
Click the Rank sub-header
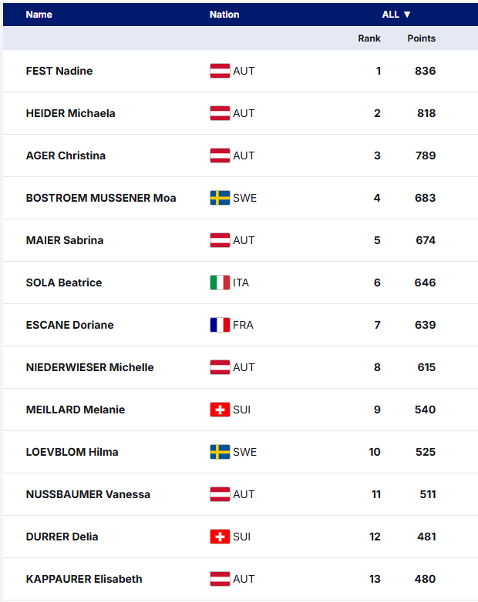pyautogui.click(x=369, y=38)
